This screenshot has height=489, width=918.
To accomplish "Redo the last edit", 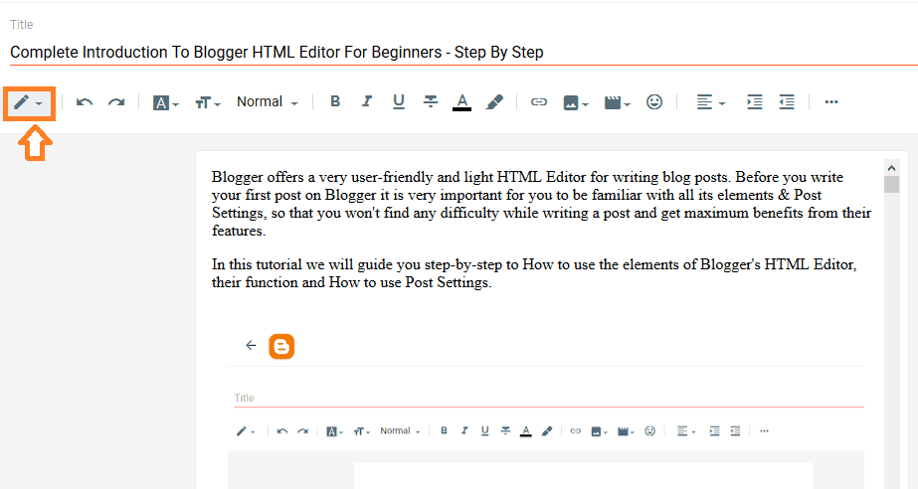I will [116, 102].
